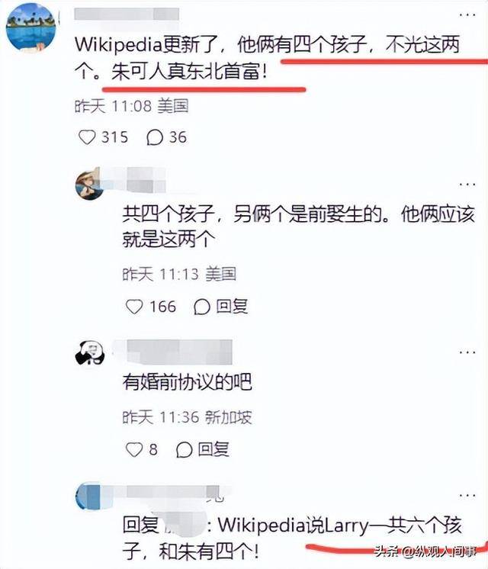Screen dimensions: 488x569
Task: Open the 36 replies on the top comment
Action: click(155, 137)
